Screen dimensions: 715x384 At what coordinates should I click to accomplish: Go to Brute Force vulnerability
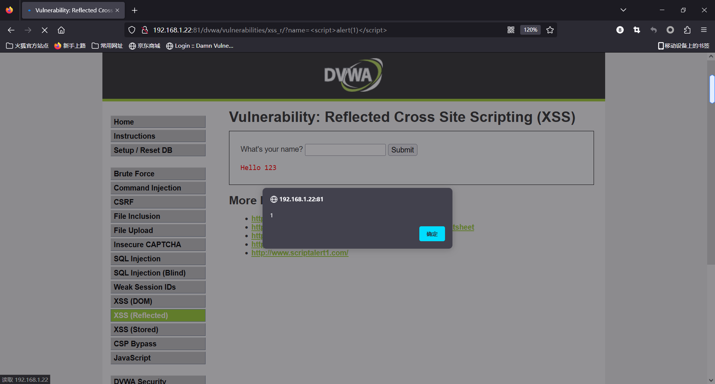coord(158,174)
